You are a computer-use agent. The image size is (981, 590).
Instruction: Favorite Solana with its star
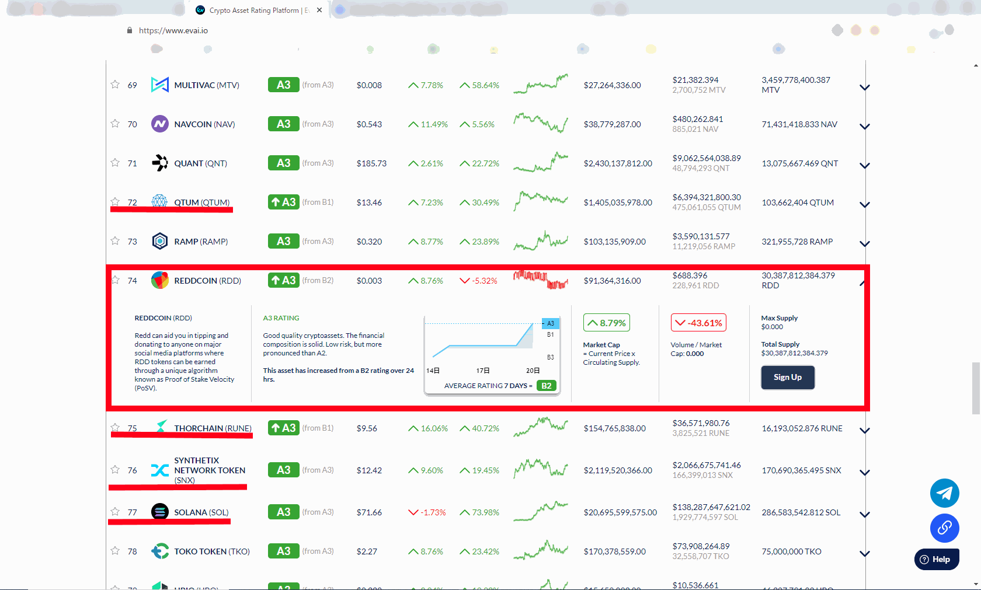115,512
